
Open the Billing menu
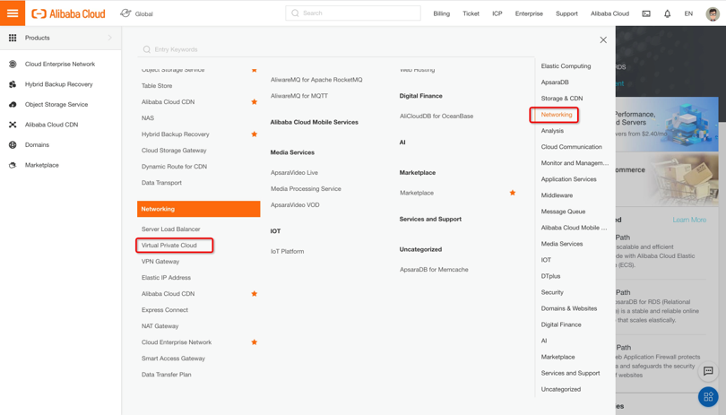(441, 13)
